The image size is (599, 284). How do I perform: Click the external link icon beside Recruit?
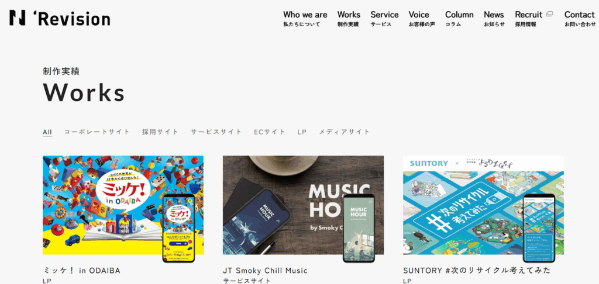pyautogui.click(x=549, y=14)
